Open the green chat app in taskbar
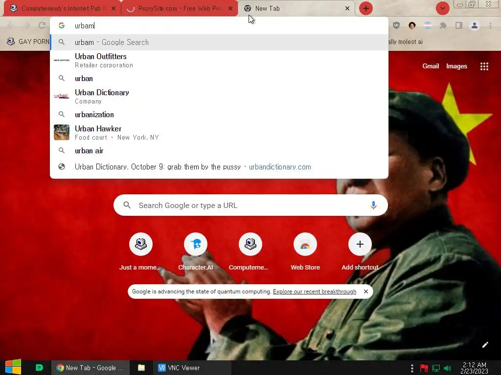 [39, 368]
